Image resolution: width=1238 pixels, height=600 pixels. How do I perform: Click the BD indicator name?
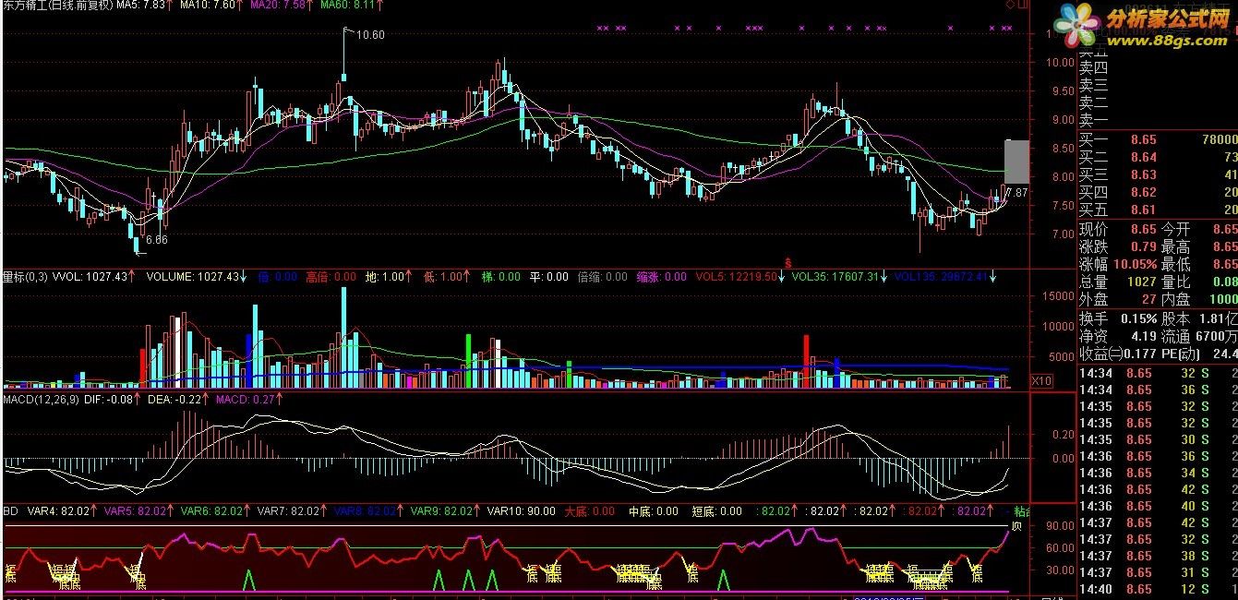(x=10, y=510)
